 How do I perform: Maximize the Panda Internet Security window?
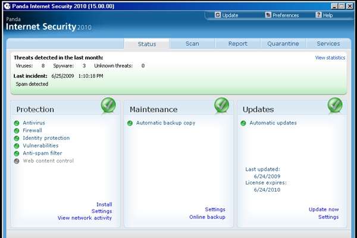(342, 6)
